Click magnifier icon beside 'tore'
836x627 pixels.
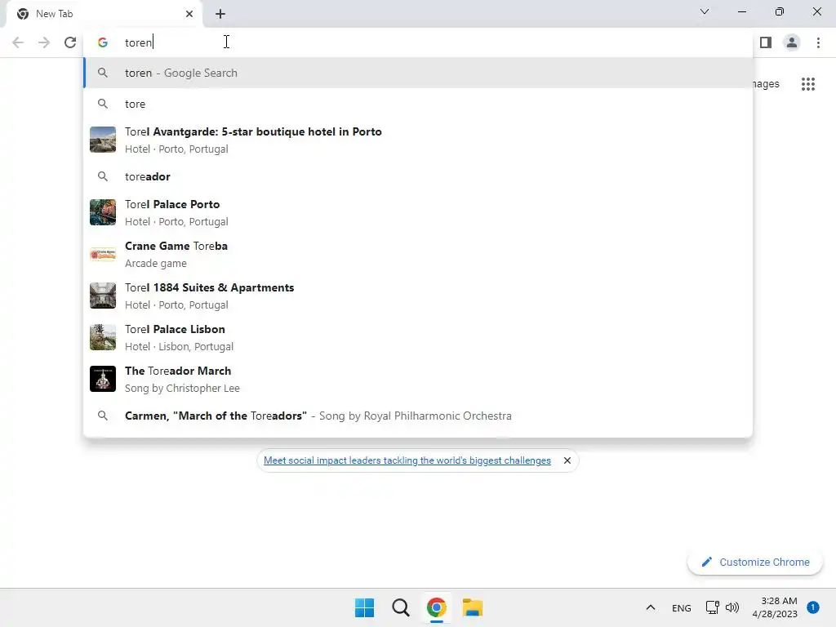pyautogui.click(x=102, y=104)
